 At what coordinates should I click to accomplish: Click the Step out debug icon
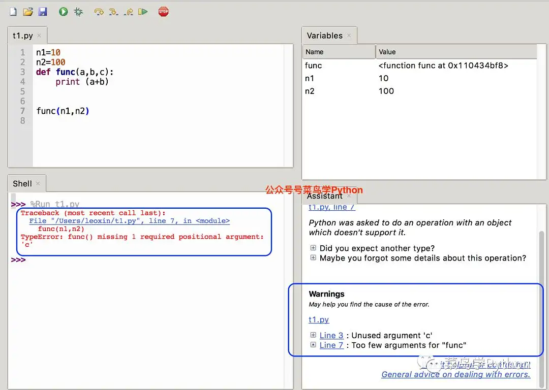[129, 11]
